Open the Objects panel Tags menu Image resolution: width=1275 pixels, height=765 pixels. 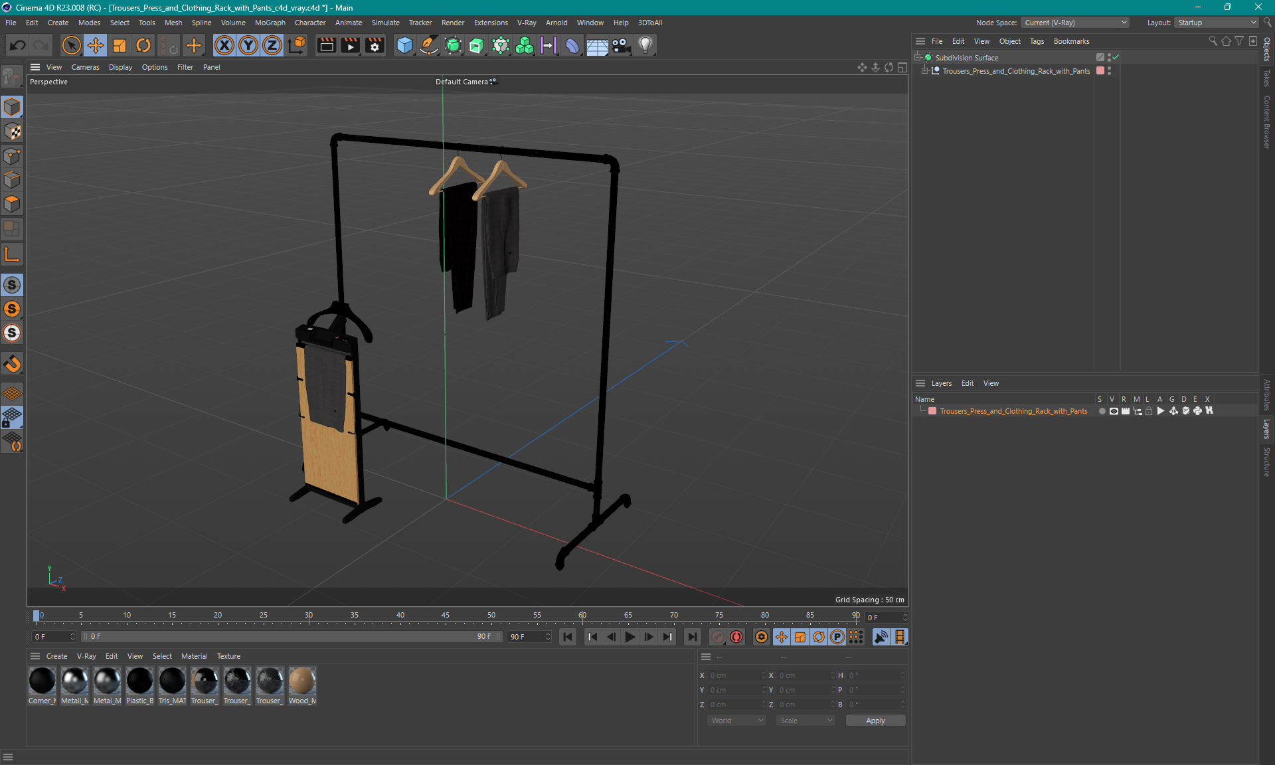click(1037, 41)
